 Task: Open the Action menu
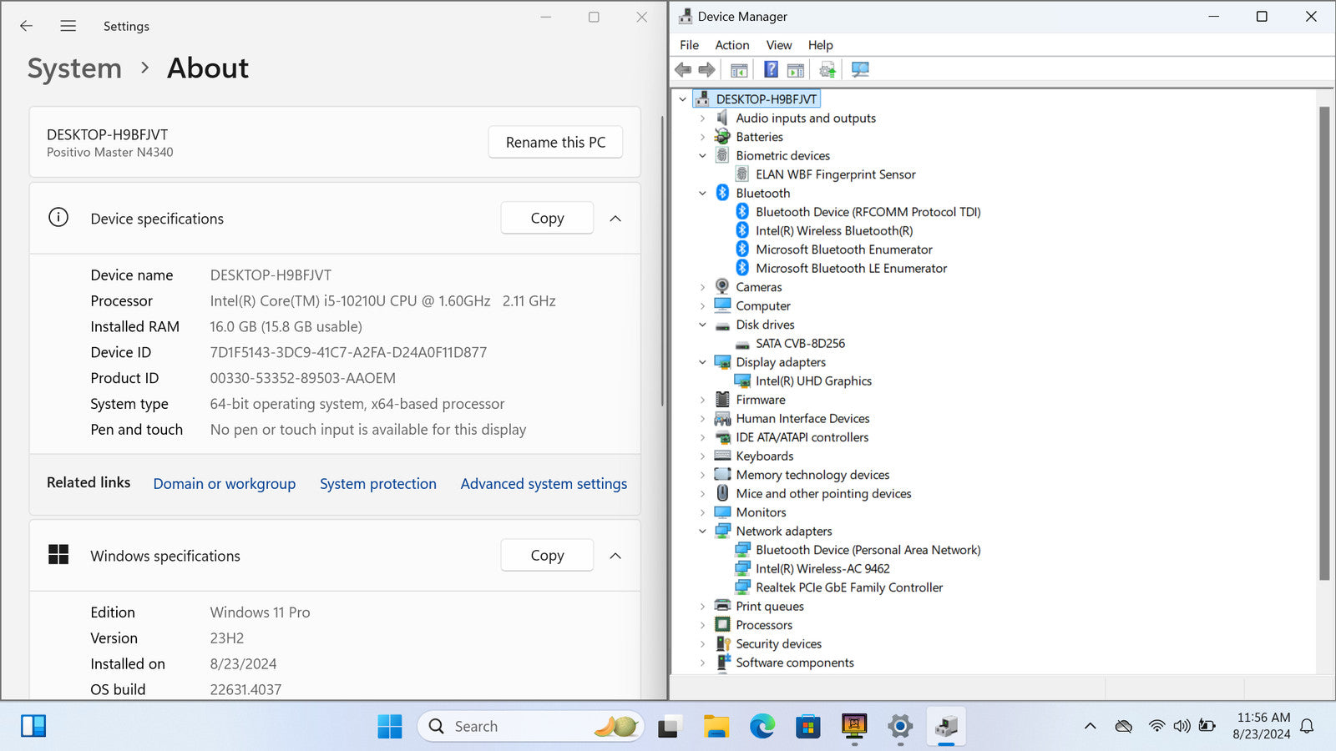click(731, 45)
